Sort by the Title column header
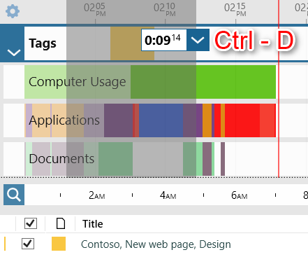 (93, 224)
